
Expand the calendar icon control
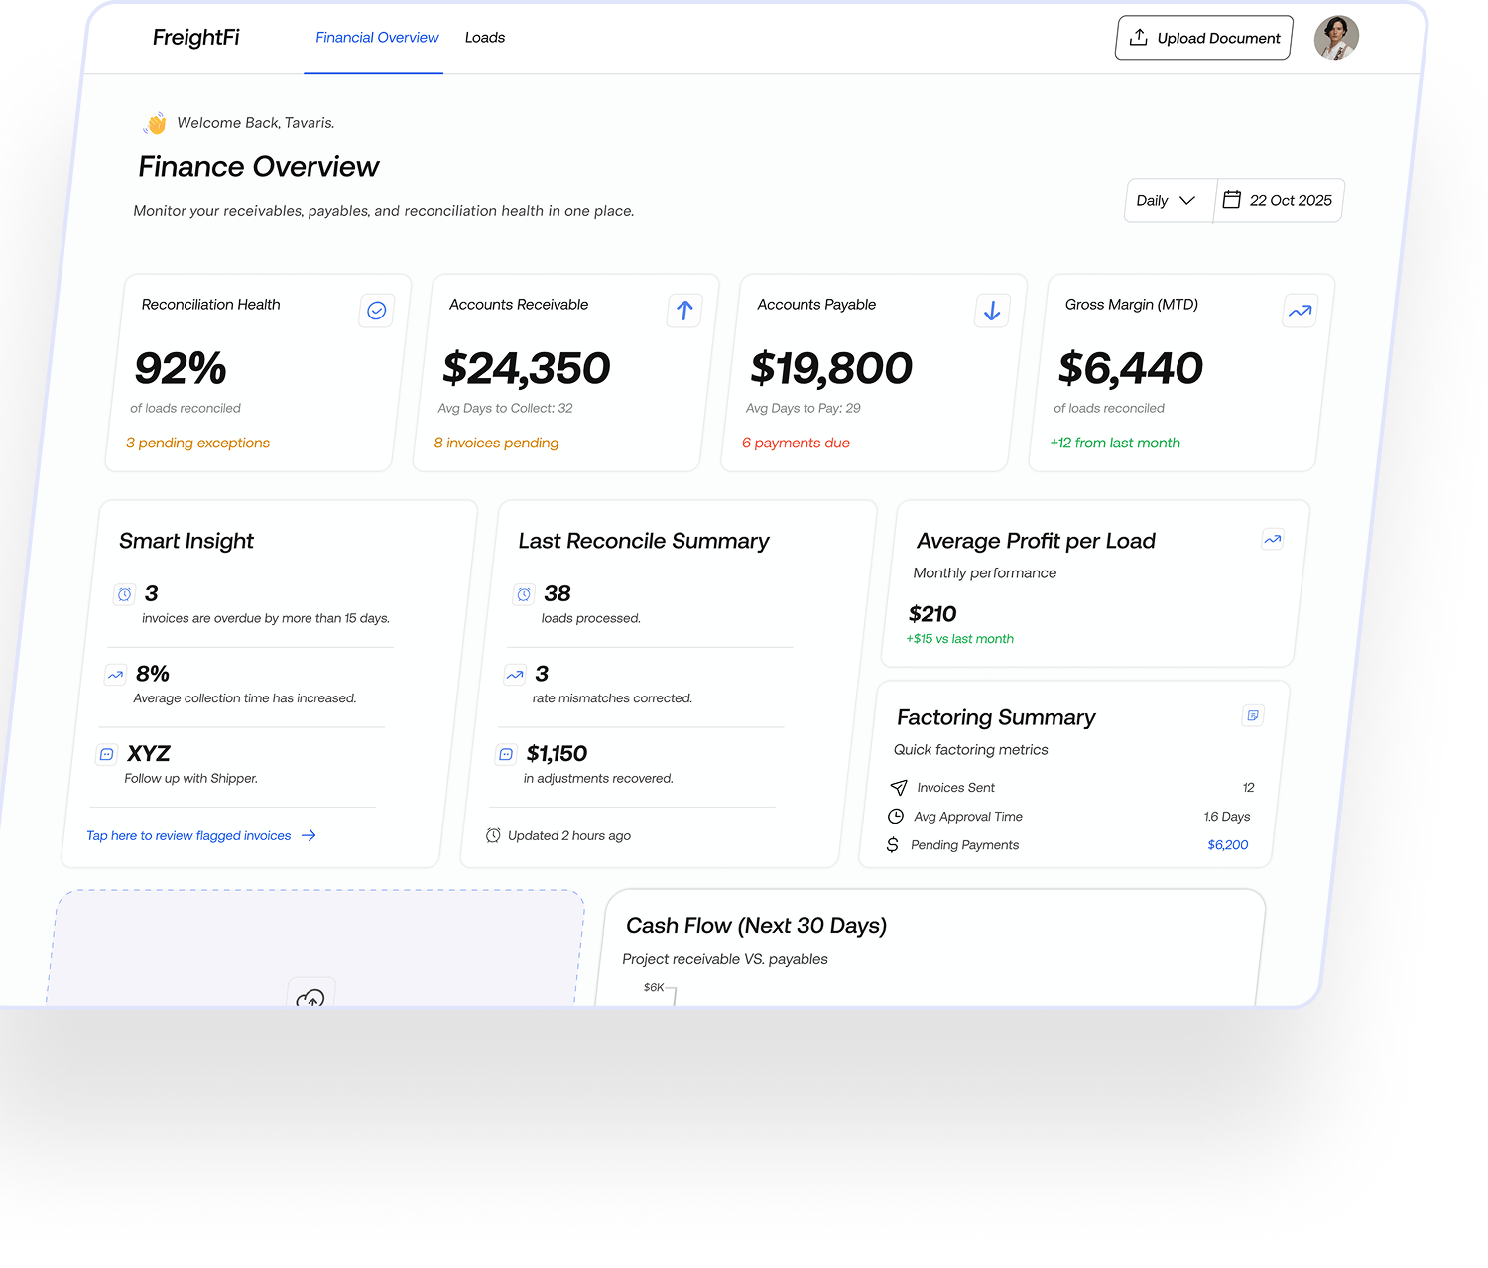(x=1231, y=199)
